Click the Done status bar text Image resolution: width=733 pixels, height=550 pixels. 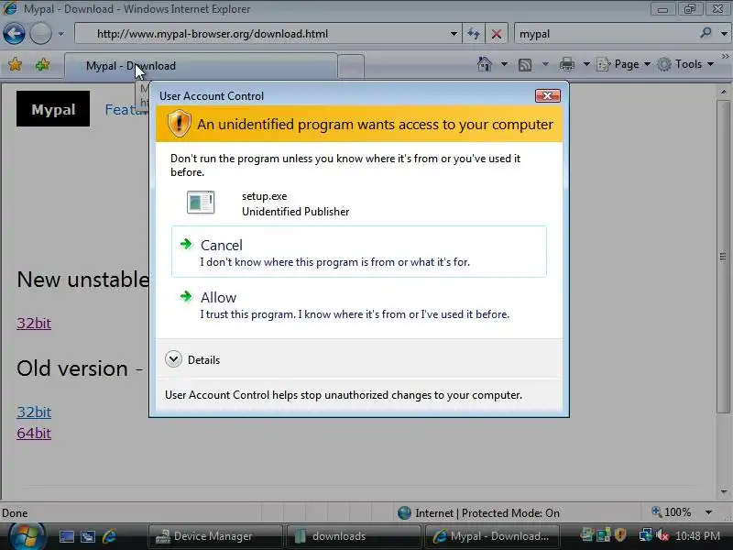[15, 513]
